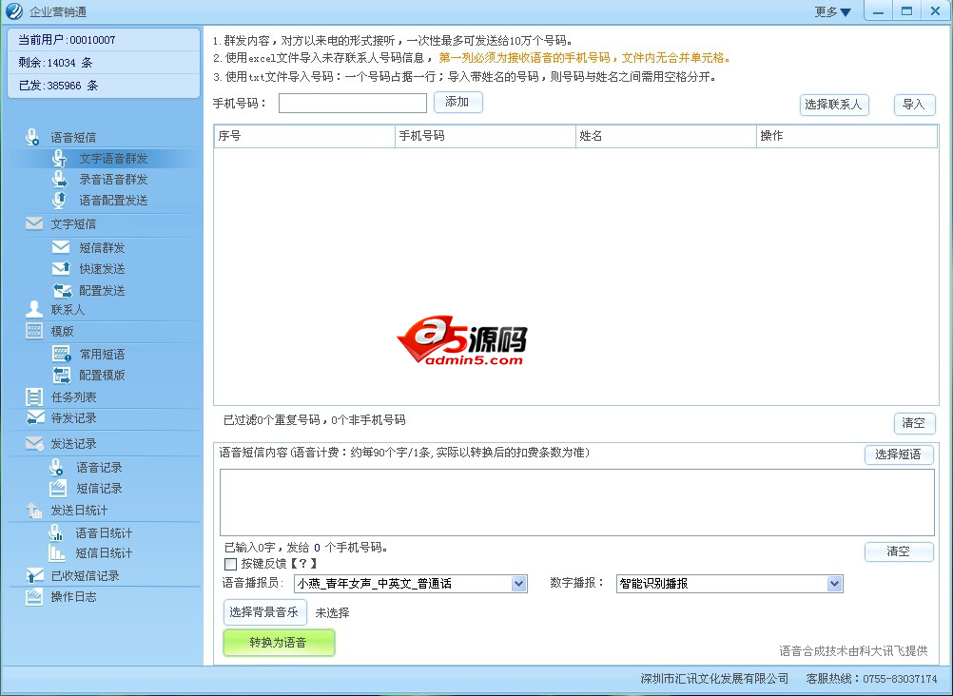Click the 语音日统计 chart icon
The width and height of the screenshot is (953, 696).
(x=57, y=532)
